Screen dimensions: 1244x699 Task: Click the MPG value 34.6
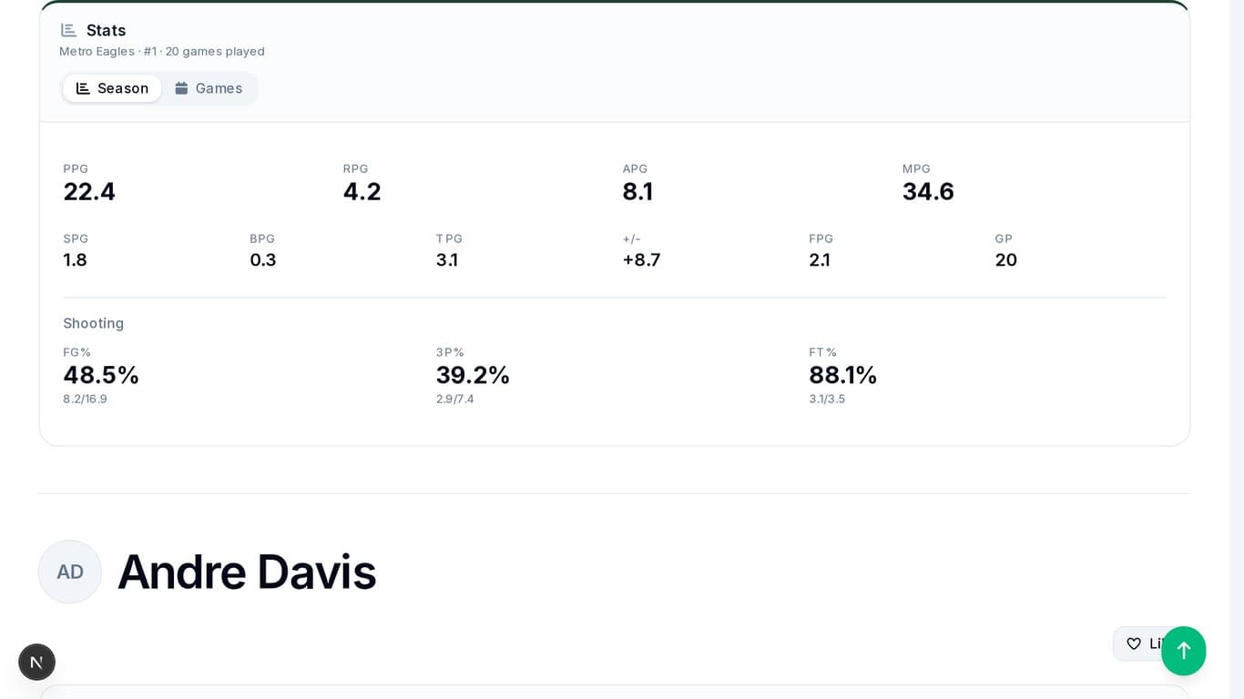tap(928, 191)
